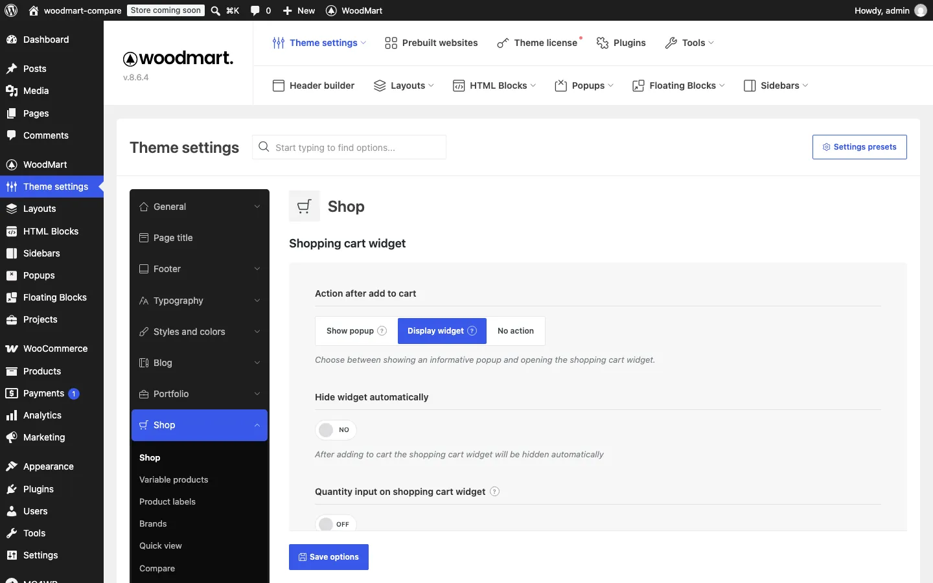Select Display widget action option
This screenshot has height=583, width=933.
(442, 331)
